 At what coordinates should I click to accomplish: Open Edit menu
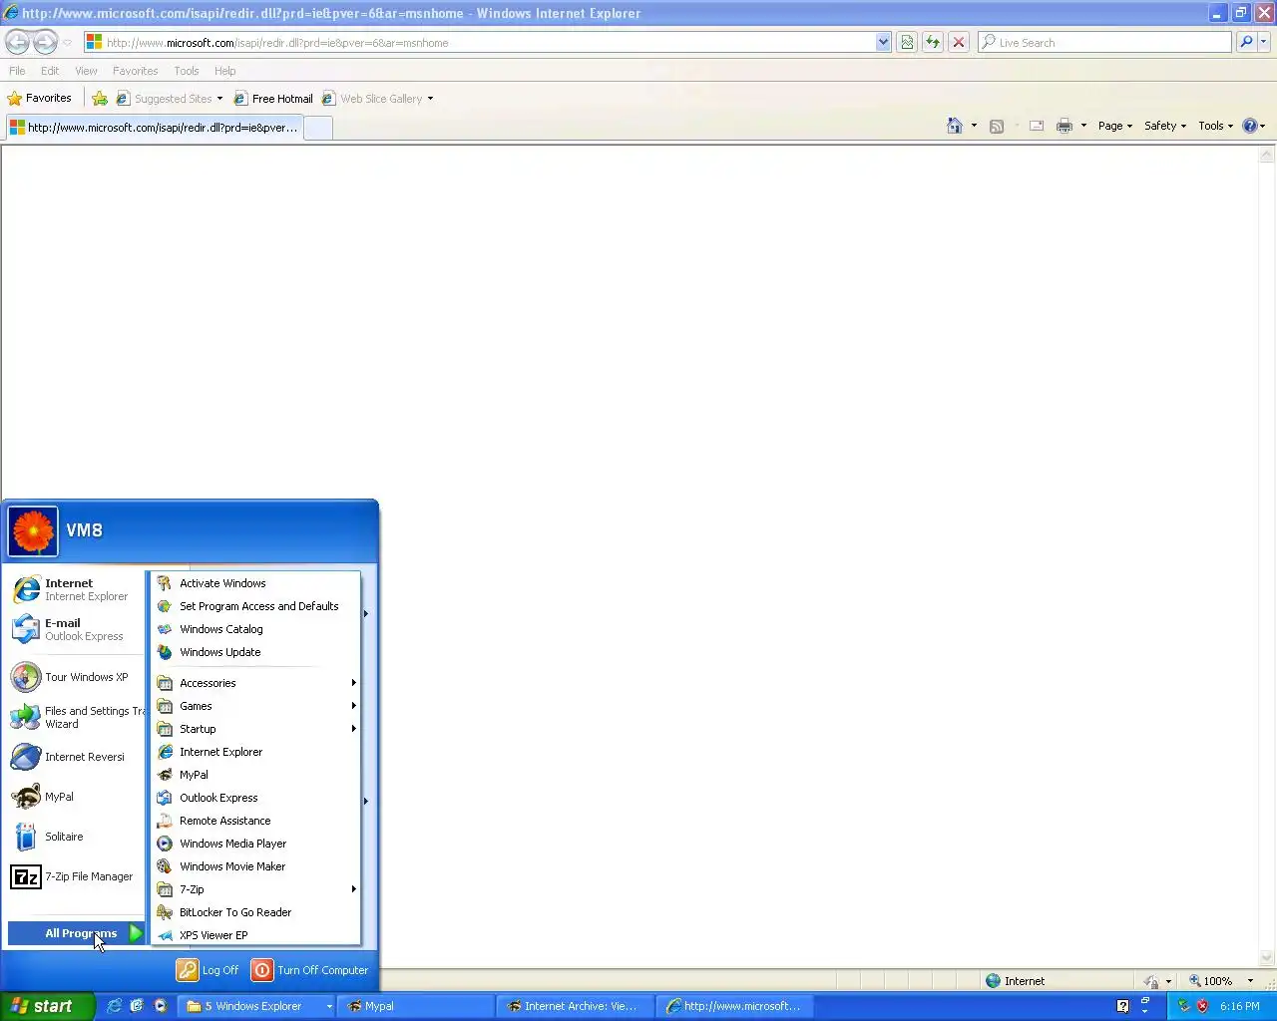pyautogui.click(x=50, y=71)
